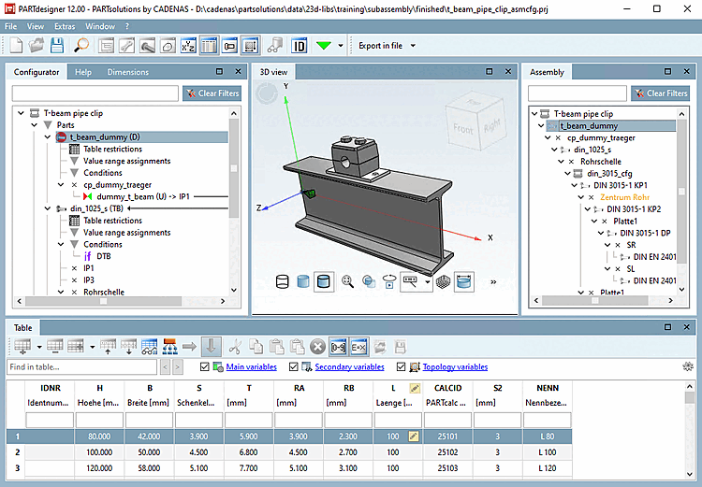The image size is (702, 487).
Task: Uncheck the Secondary variables checkbox
Action: point(295,367)
